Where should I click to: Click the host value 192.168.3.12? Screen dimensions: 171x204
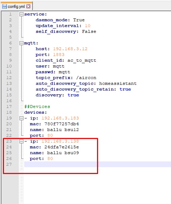point(70,49)
